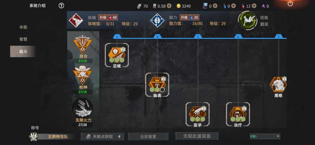Expand 天赋点获取 arrow button
This screenshot has width=315, height=145.
pos(119,137)
